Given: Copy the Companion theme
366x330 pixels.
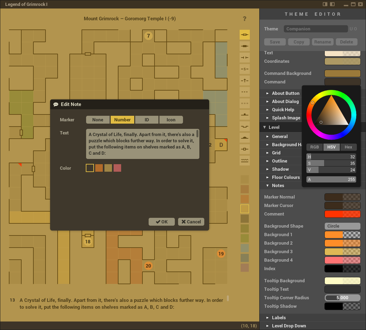Looking at the screenshot, I should pos(299,42).
